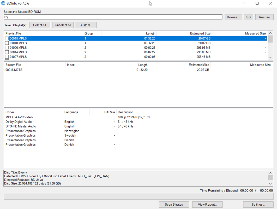Image resolution: width=277 pixels, height=209 pixels.
Task: Click the Language column header
Action: tap(76, 112)
